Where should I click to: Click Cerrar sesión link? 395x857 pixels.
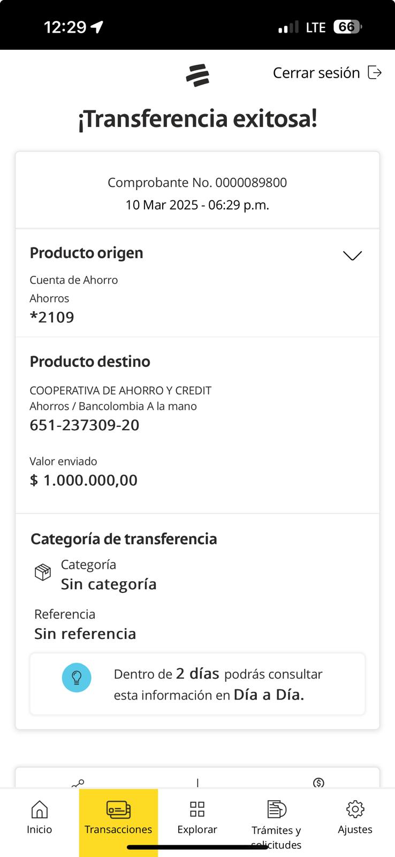(316, 73)
